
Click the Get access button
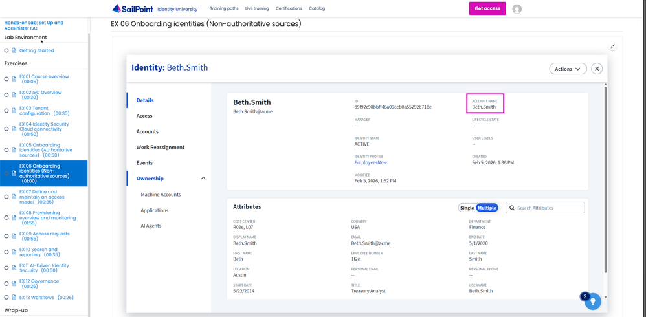487,8
